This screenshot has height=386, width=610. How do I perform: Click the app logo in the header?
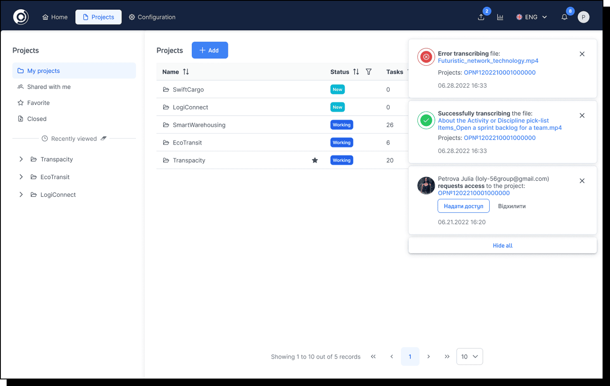point(21,17)
